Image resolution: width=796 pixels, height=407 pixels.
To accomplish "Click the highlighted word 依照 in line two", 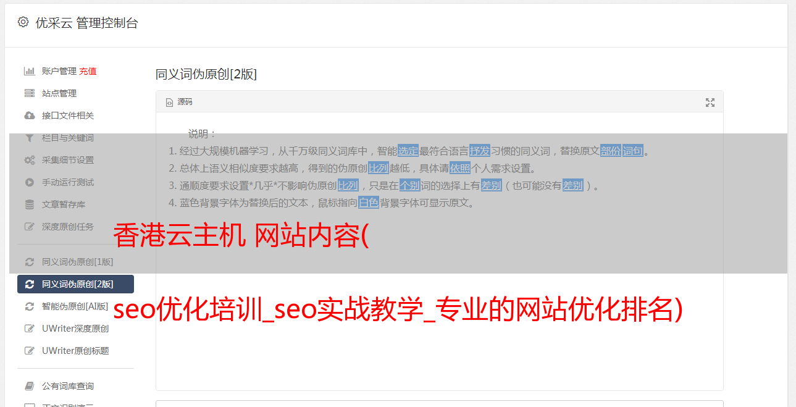I will pyautogui.click(x=460, y=168).
